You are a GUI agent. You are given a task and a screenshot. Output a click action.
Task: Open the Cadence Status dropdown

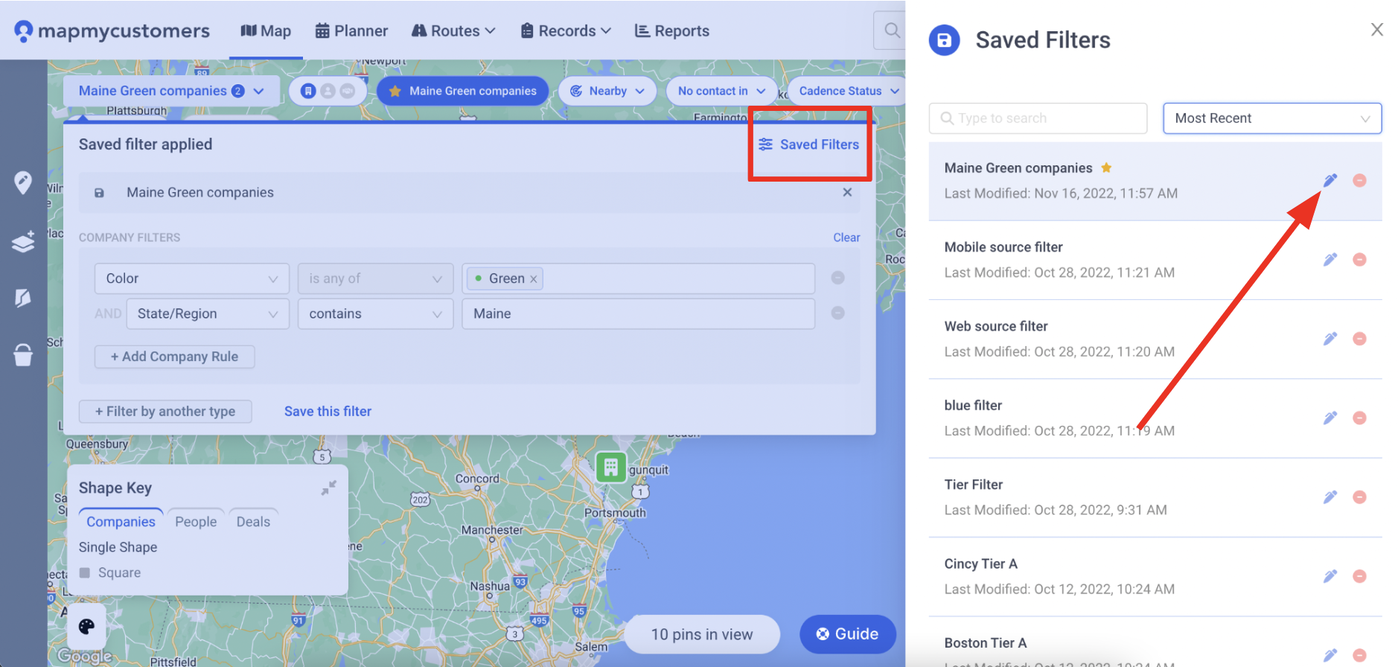tap(848, 91)
